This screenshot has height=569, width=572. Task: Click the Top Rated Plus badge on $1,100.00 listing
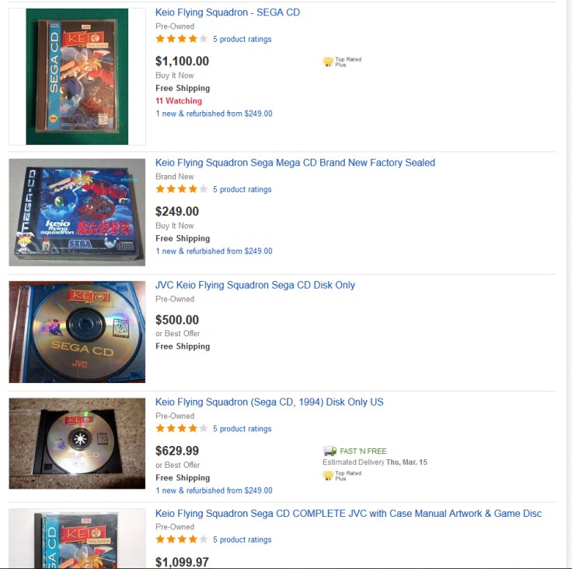[x=342, y=61]
